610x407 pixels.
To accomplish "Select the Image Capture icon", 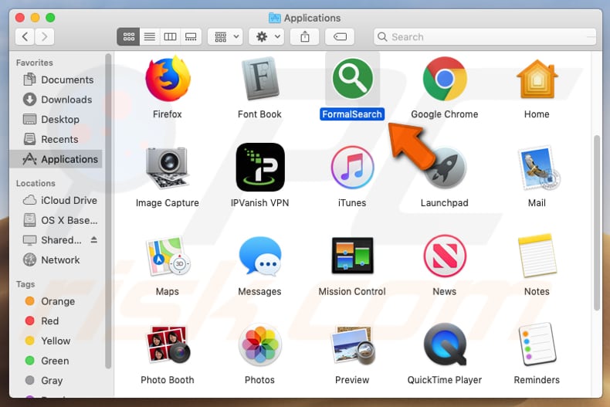I will 168,168.
